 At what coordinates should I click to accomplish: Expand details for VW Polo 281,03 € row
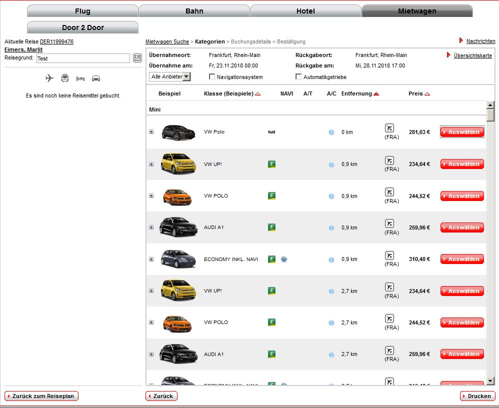151,132
